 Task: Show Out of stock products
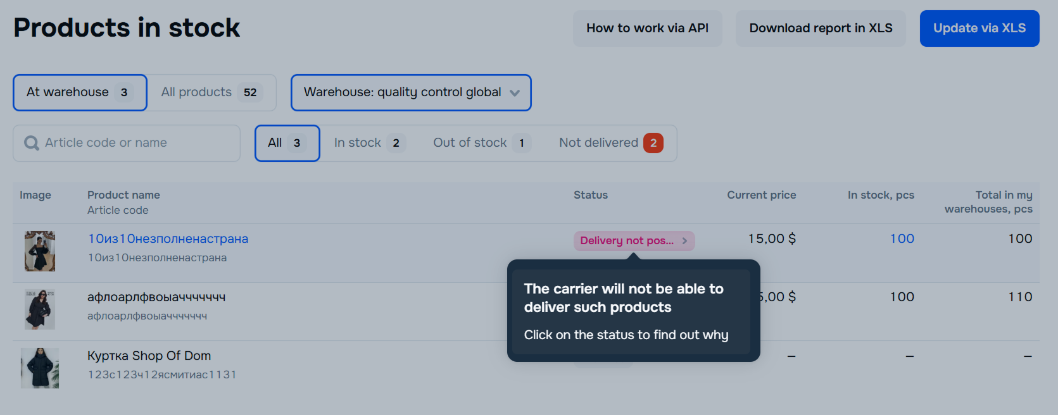[x=481, y=143]
